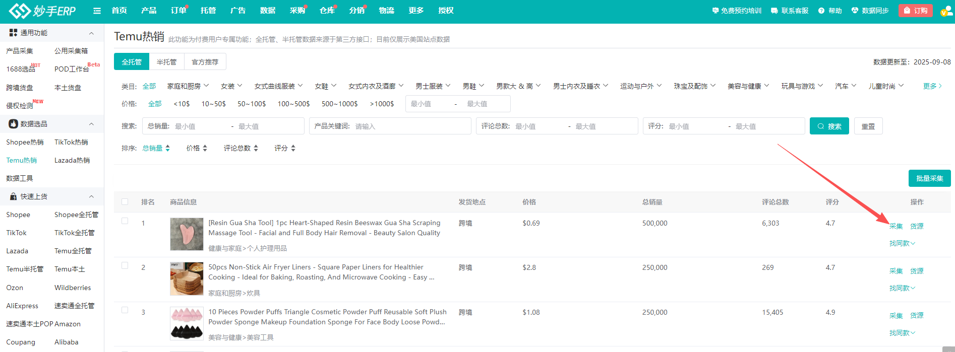Click the 搜索 search button
Image resolution: width=955 pixels, height=352 pixels.
pyautogui.click(x=829, y=126)
